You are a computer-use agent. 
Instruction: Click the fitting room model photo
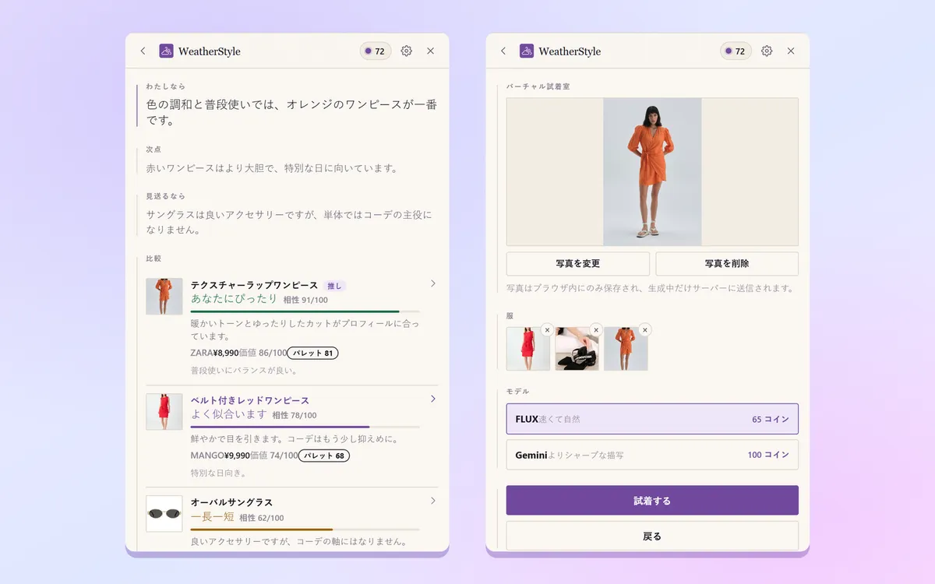click(x=652, y=171)
